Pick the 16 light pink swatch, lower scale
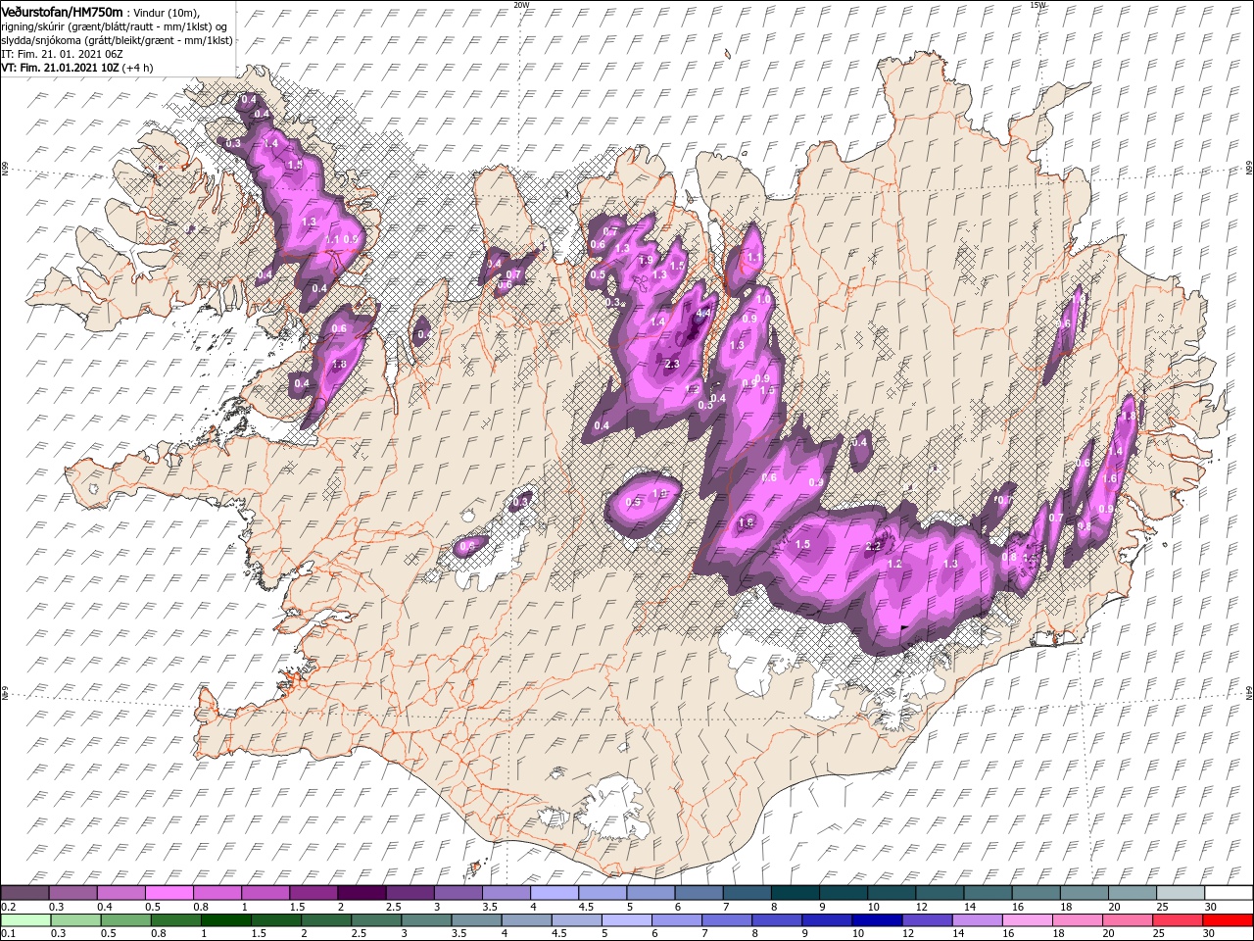1254x941 pixels. pos(1026,920)
